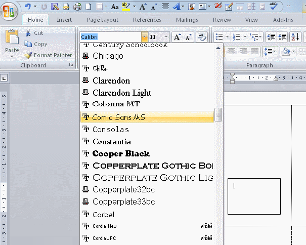306x245 pixels.
Task: Toggle Justify alignment
Action: point(255,52)
